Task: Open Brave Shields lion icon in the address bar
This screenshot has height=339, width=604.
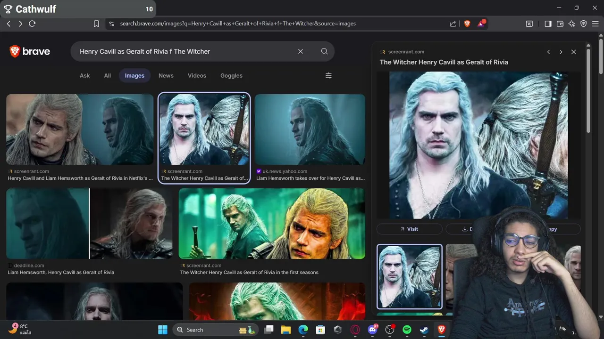Action: (x=467, y=24)
